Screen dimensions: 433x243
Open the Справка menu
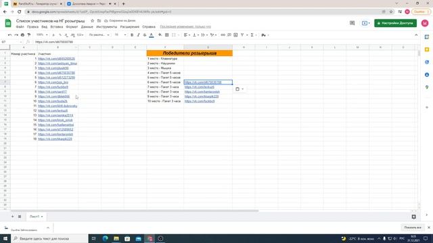149,27
